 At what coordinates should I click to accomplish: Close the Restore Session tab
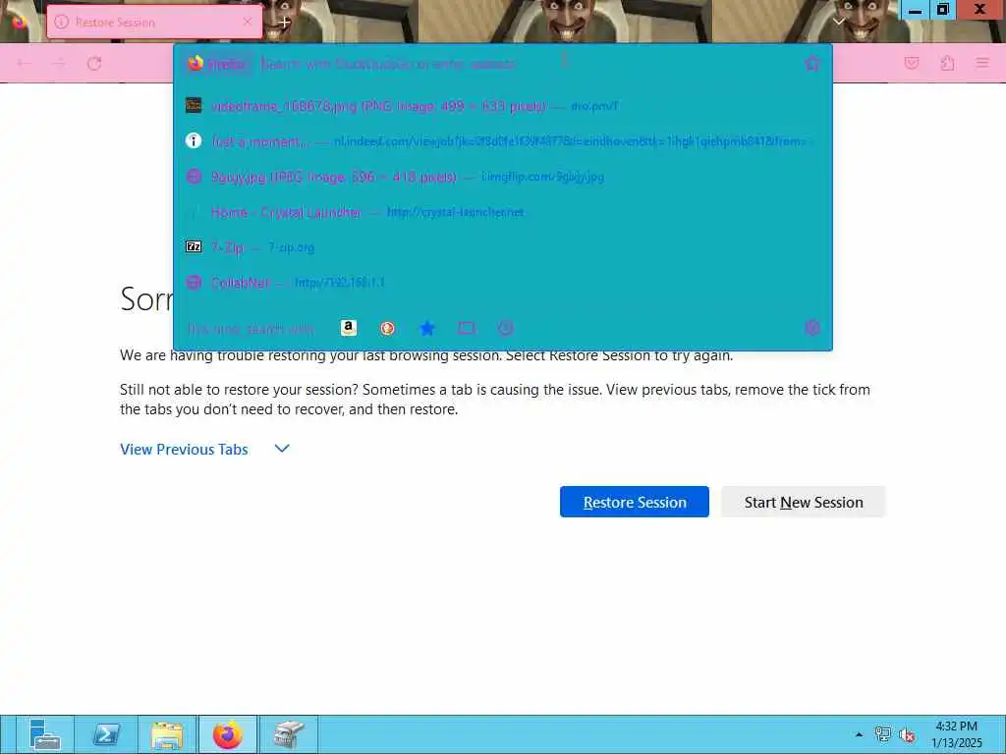(x=248, y=22)
